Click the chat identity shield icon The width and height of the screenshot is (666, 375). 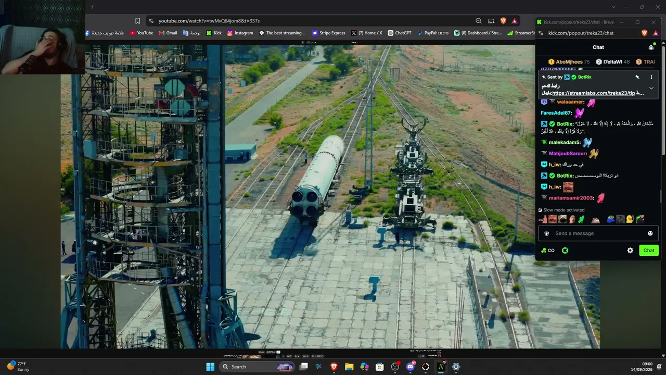(x=546, y=233)
